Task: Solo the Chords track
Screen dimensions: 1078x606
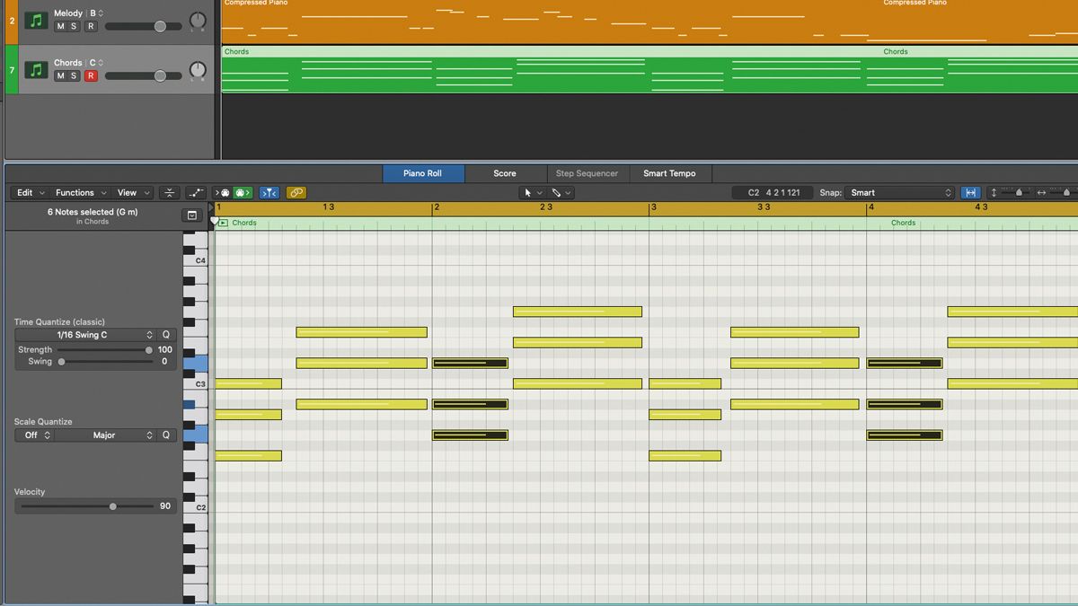Action: click(x=73, y=75)
